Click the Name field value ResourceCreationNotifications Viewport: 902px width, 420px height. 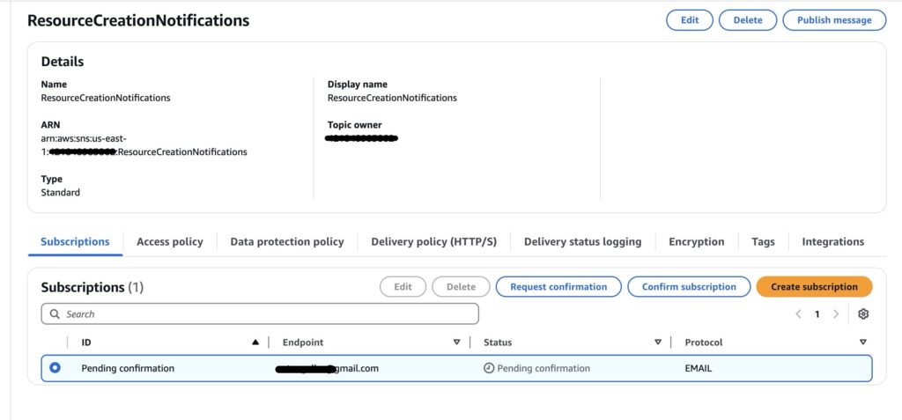(106, 98)
